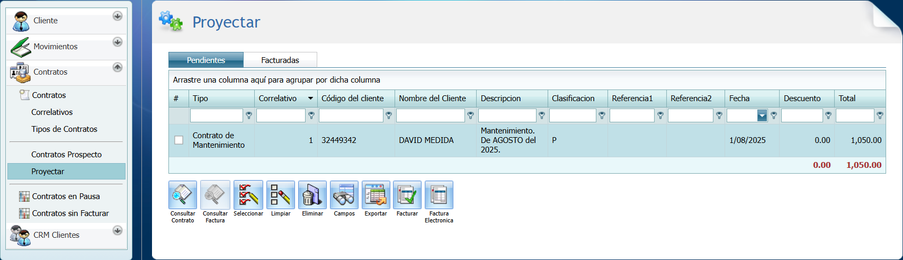
Task: Open Contratos sin Facturar in sidebar
Action: (x=70, y=213)
